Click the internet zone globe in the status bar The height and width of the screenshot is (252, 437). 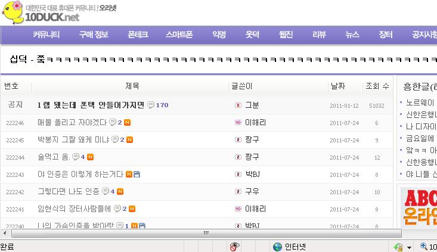tap(277, 247)
